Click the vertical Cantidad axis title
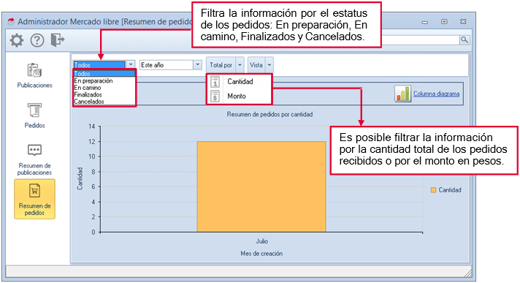This screenshot has height=283, width=520. [x=80, y=178]
